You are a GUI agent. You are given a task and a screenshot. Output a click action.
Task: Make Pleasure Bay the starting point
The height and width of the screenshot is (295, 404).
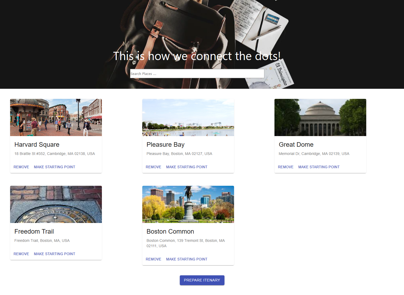coord(187,167)
